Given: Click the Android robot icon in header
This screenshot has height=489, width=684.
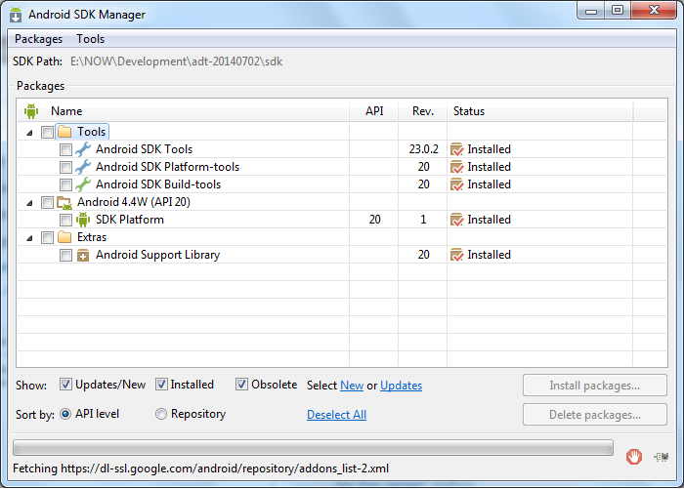Looking at the screenshot, I should click(30, 111).
